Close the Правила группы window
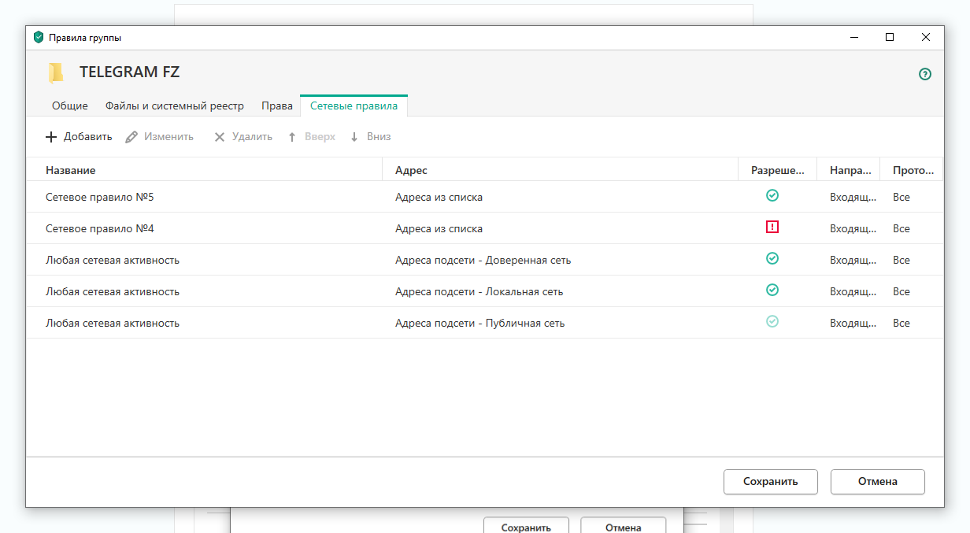970x533 pixels. point(926,37)
